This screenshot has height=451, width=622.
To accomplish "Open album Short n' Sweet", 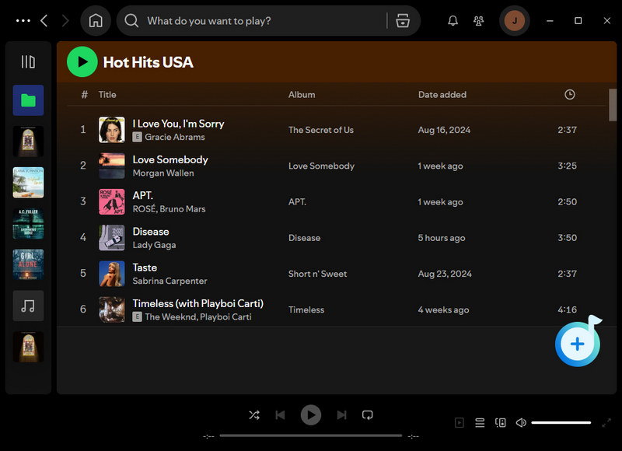I will coord(317,274).
